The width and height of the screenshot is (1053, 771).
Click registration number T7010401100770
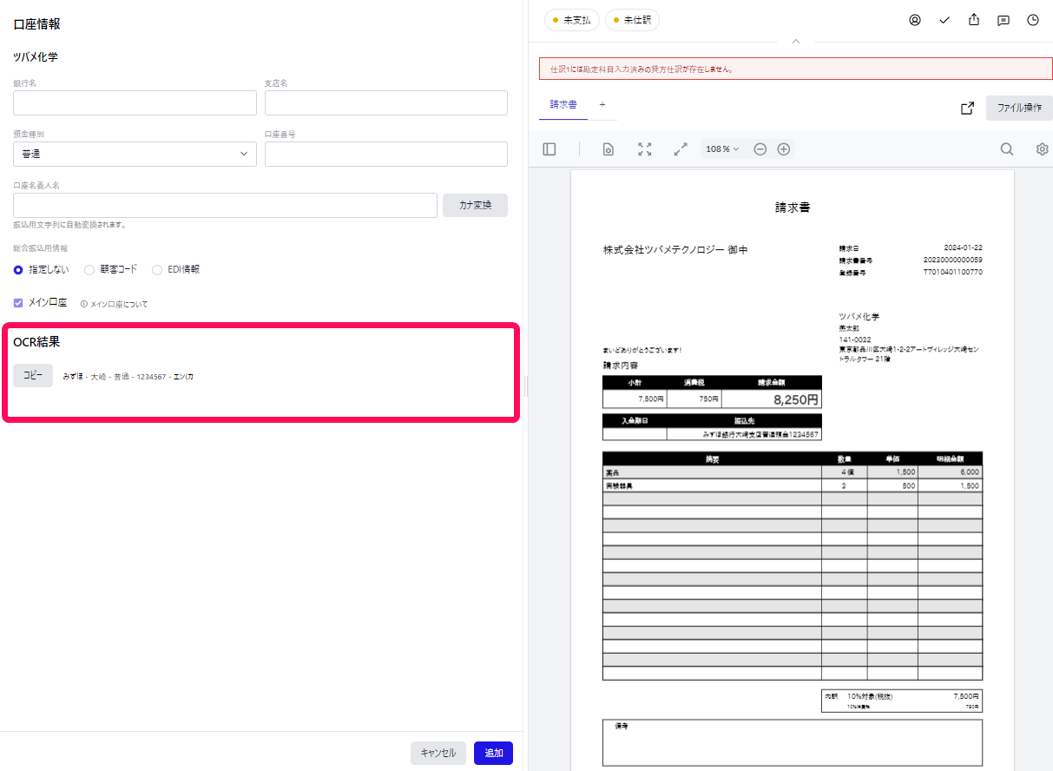(x=953, y=273)
